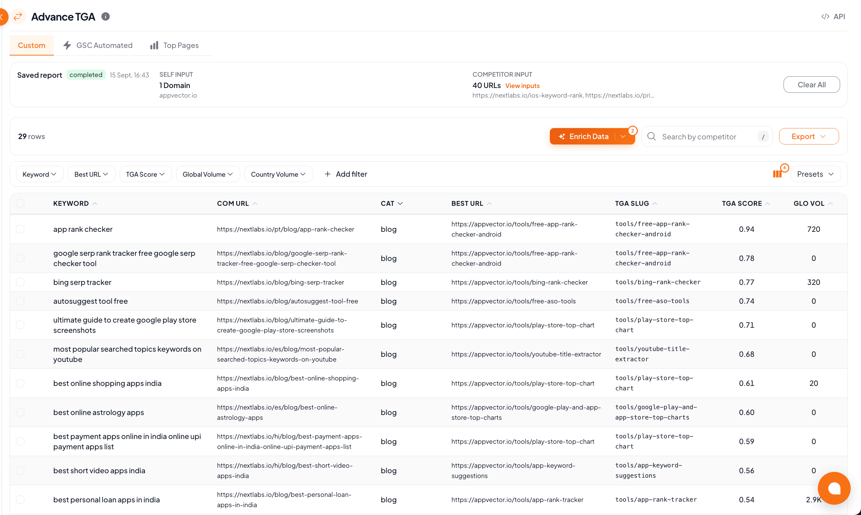Sort by the TGA SLUG column arrow
Image resolution: width=861 pixels, height=515 pixels.
(x=655, y=203)
